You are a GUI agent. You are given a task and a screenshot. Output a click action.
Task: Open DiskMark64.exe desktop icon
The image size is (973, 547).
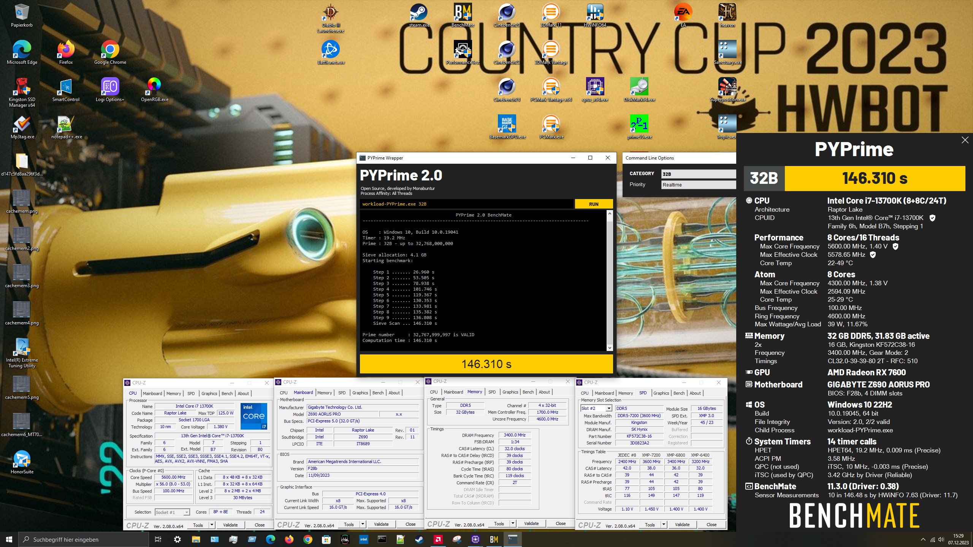coord(639,90)
